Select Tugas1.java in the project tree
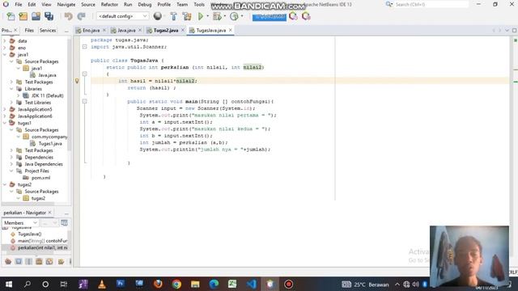Viewport: 518px width, 291px height. click(50, 144)
